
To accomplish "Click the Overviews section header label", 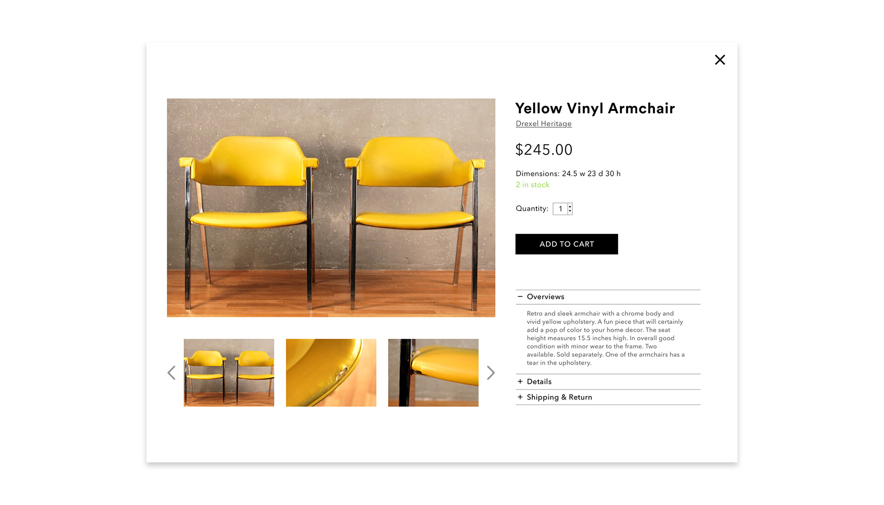I will point(545,297).
